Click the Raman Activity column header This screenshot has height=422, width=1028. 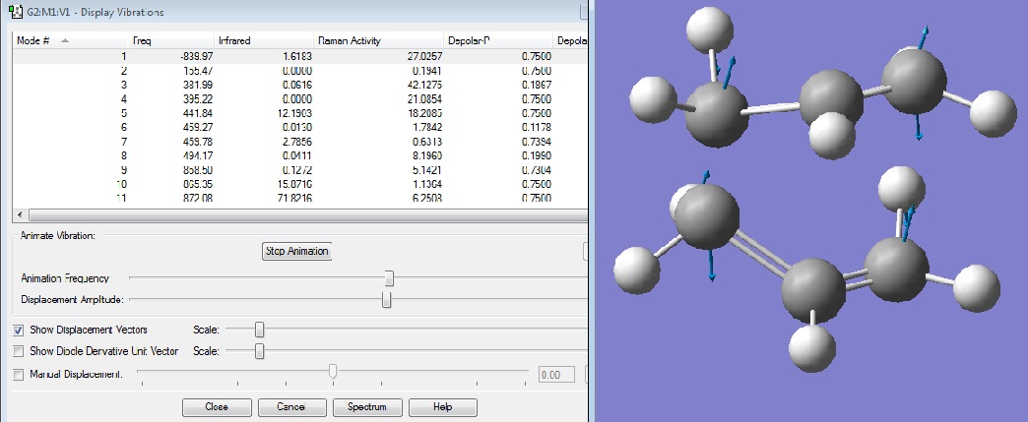pyautogui.click(x=350, y=42)
